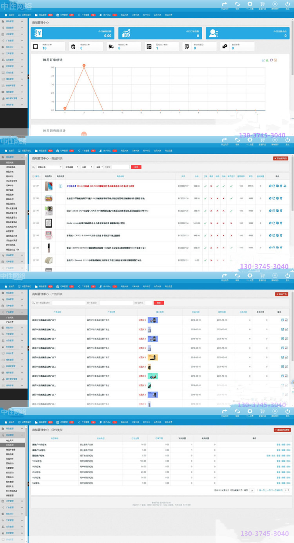Open 商品管理 in the dashboard top navigation
The image size is (294, 543).
click(44, 15)
